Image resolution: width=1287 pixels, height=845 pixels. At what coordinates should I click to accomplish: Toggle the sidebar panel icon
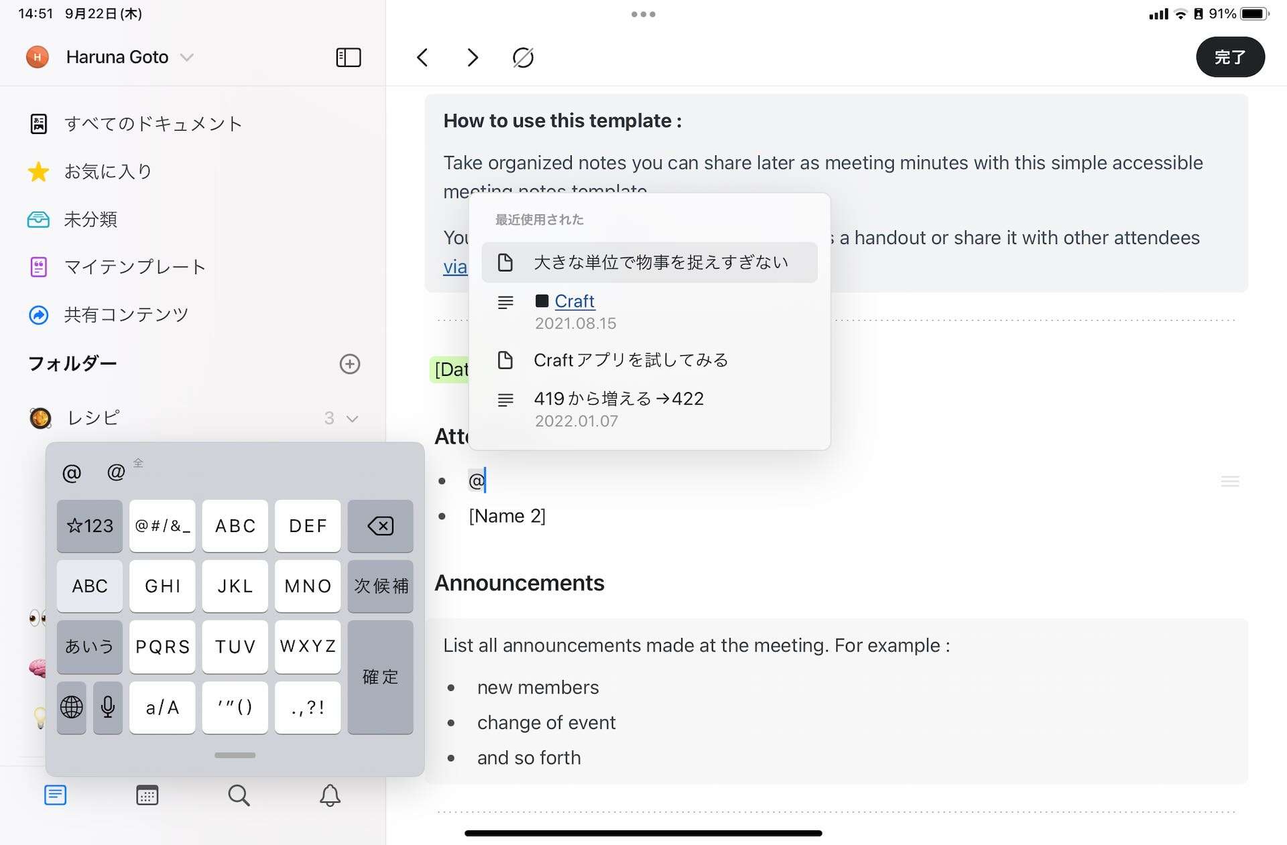pos(348,58)
